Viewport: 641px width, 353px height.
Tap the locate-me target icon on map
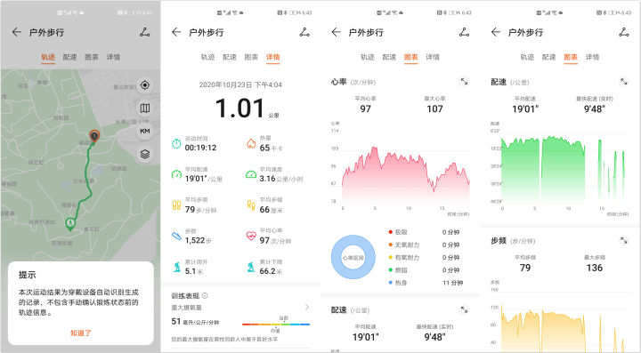coord(145,85)
